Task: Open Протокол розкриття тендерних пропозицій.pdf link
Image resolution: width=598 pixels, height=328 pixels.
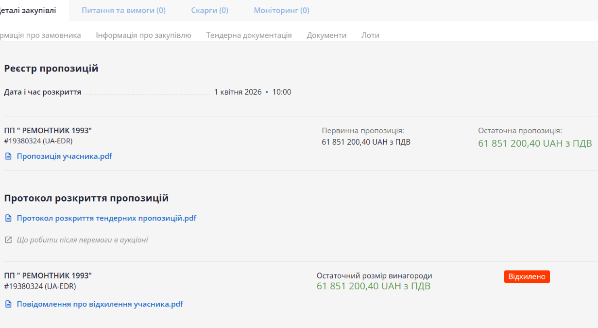Action: pyautogui.click(x=106, y=218)
